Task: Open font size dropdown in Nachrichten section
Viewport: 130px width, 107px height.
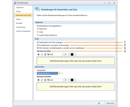Action: [69, 80]
